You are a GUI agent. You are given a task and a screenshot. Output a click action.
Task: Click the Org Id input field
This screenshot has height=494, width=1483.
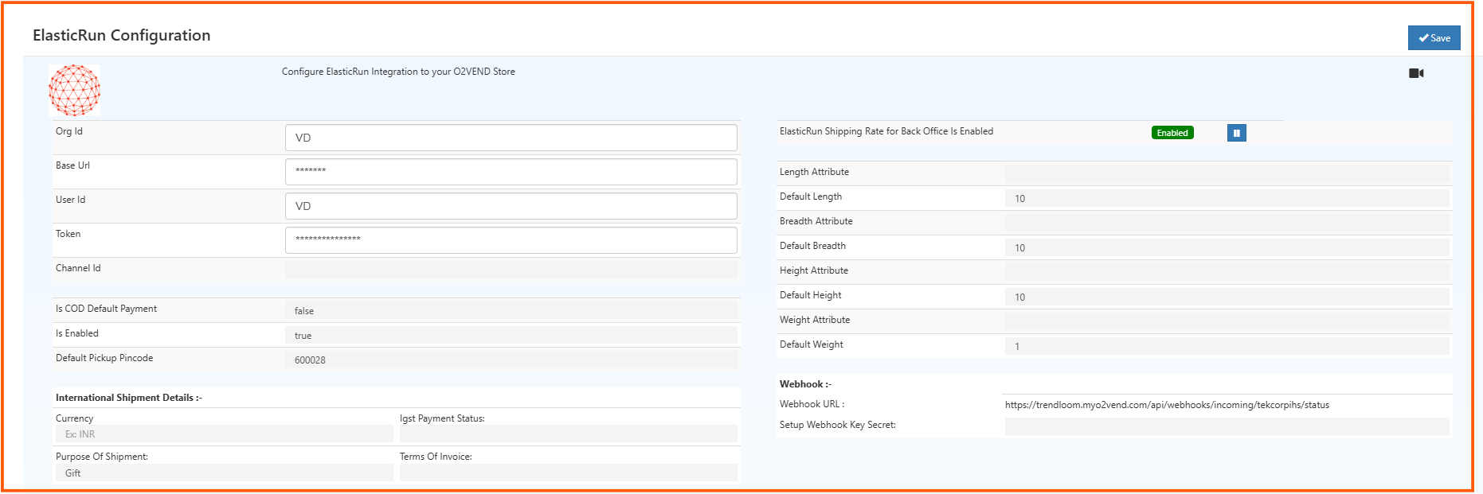click(511, 138)
